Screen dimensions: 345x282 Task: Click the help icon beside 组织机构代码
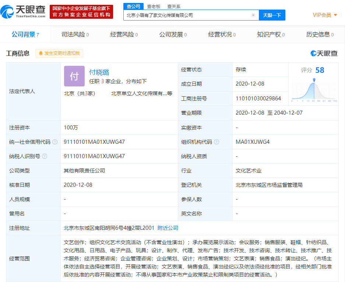click(x=216, y=142)
